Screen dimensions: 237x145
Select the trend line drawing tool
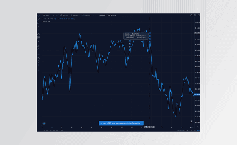coord(39,19)
